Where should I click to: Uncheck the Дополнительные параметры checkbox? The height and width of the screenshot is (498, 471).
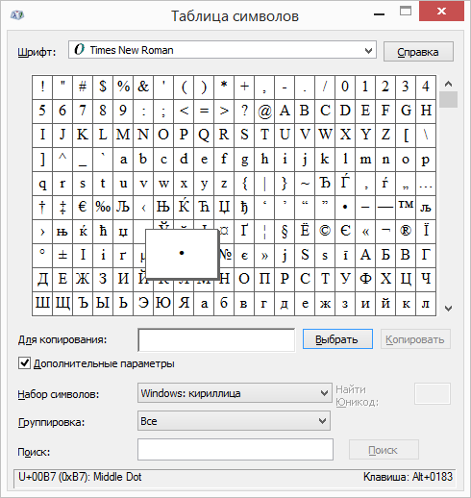tap(24, 363)
